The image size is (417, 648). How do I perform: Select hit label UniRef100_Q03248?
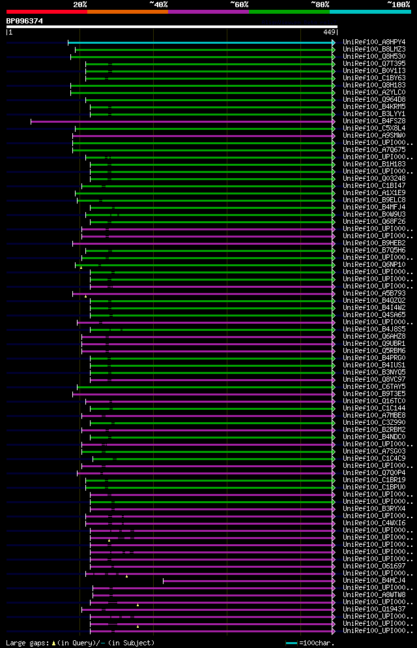point(374,179)
